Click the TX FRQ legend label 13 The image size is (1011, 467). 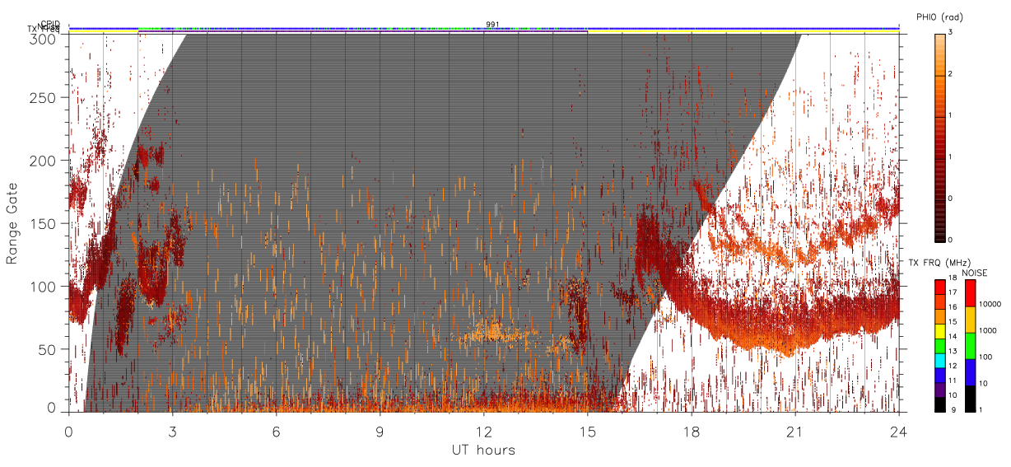[x=953, y=352]
